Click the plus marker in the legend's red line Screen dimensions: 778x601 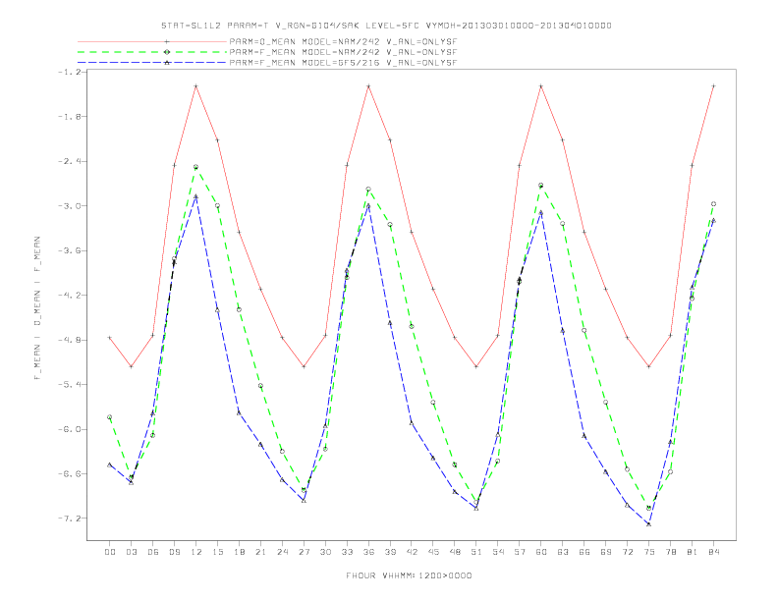(167, 41)
